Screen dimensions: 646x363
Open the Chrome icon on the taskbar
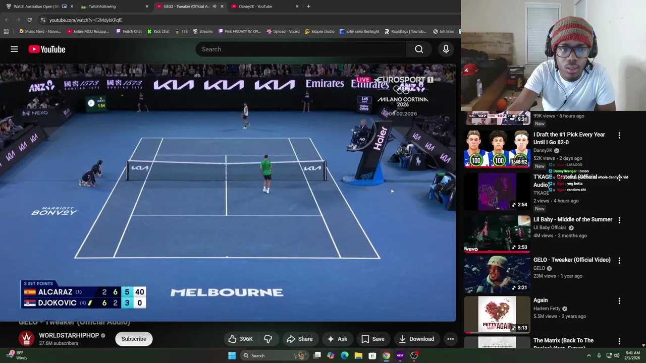(x=386, y=355)
